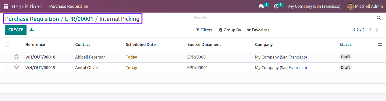Expand the Favorites dropdown
The width and height of the screenshot is (386, 101).
coord(258,30)
